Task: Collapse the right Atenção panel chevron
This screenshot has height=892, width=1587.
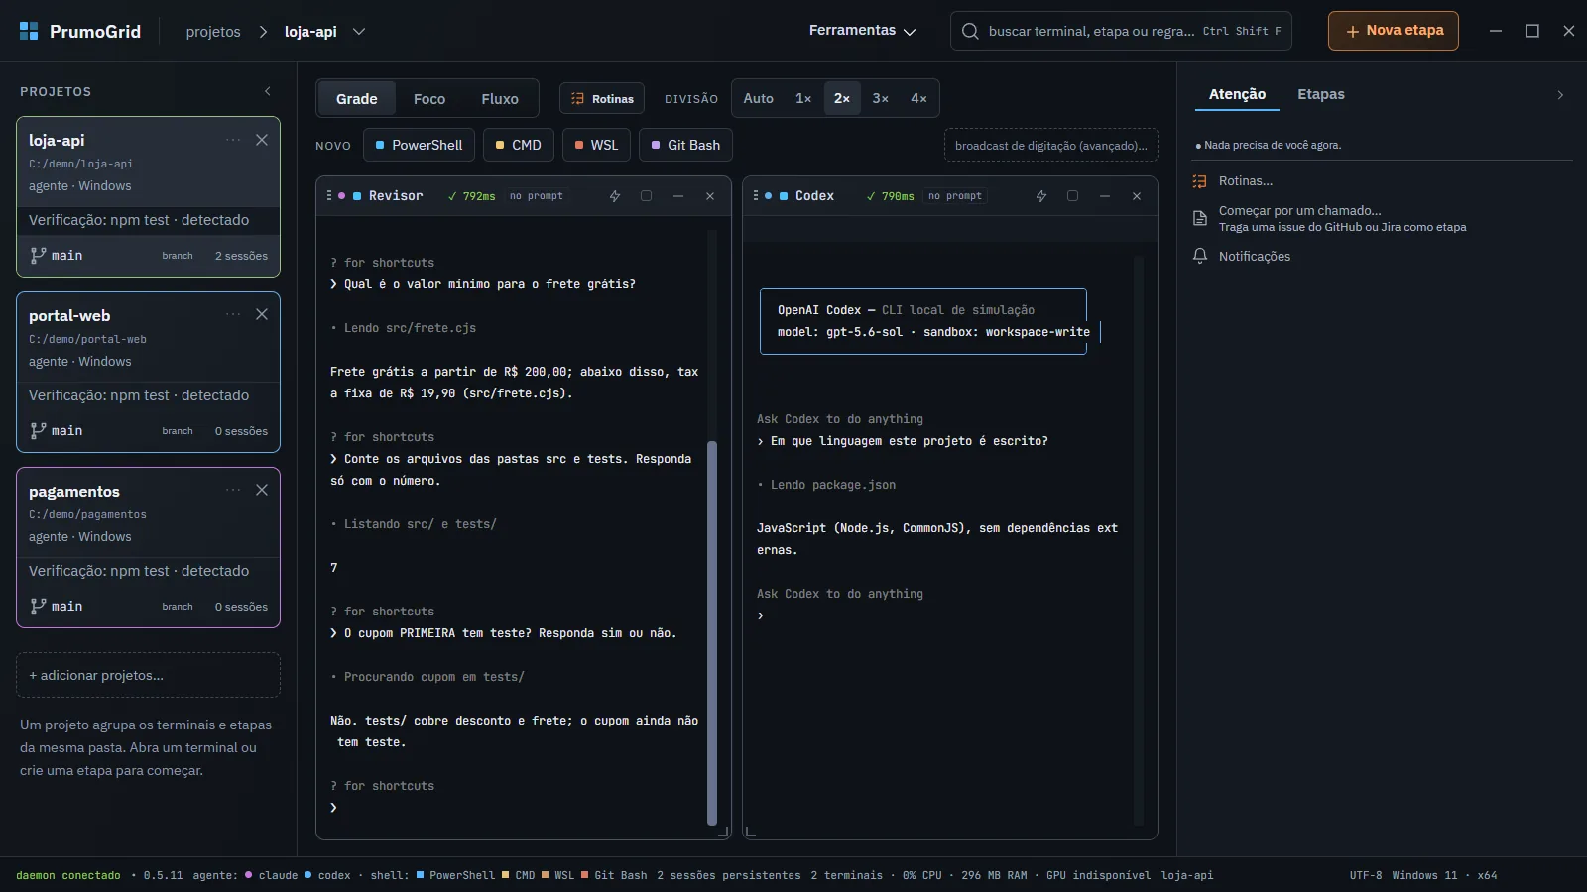Action: 1560,95
